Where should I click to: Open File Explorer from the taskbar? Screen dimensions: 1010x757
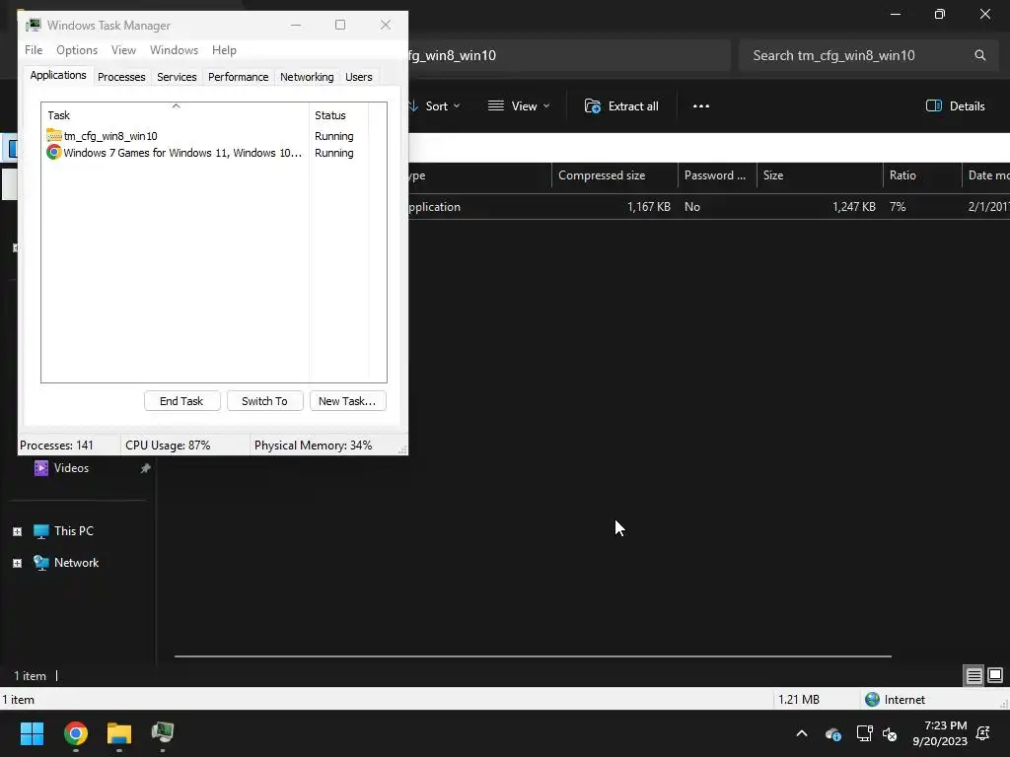(119, 733)
